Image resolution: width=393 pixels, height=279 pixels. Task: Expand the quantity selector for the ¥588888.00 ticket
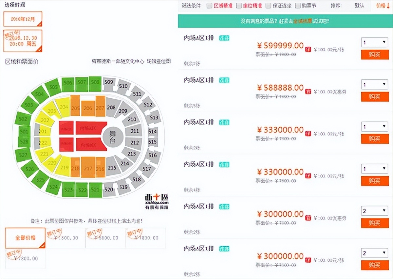pyautogui.click(x=375, y=85)
